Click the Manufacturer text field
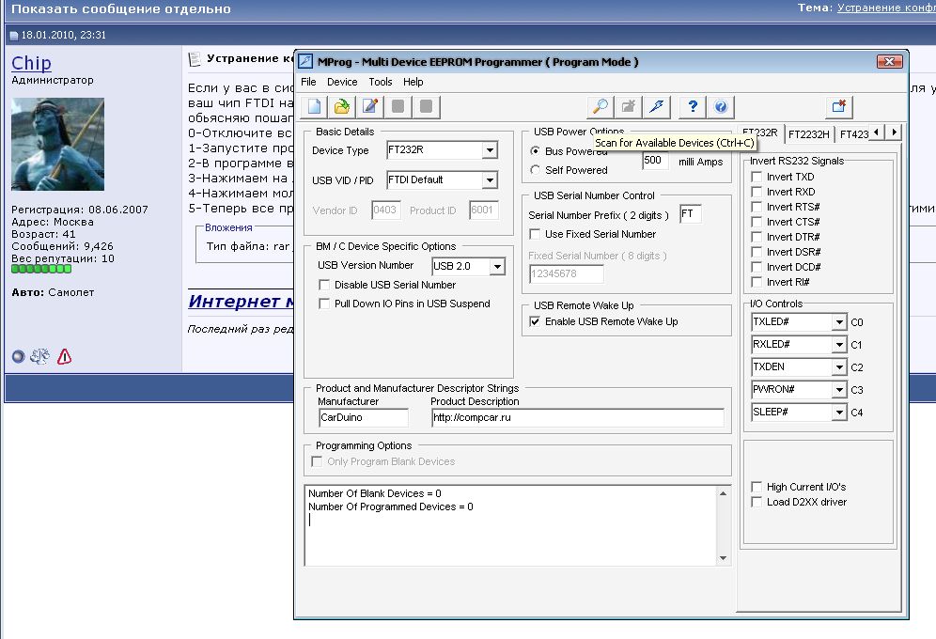 363,417
